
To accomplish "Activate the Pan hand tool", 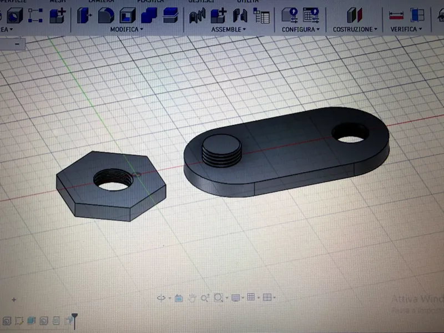I will [192, 298].
